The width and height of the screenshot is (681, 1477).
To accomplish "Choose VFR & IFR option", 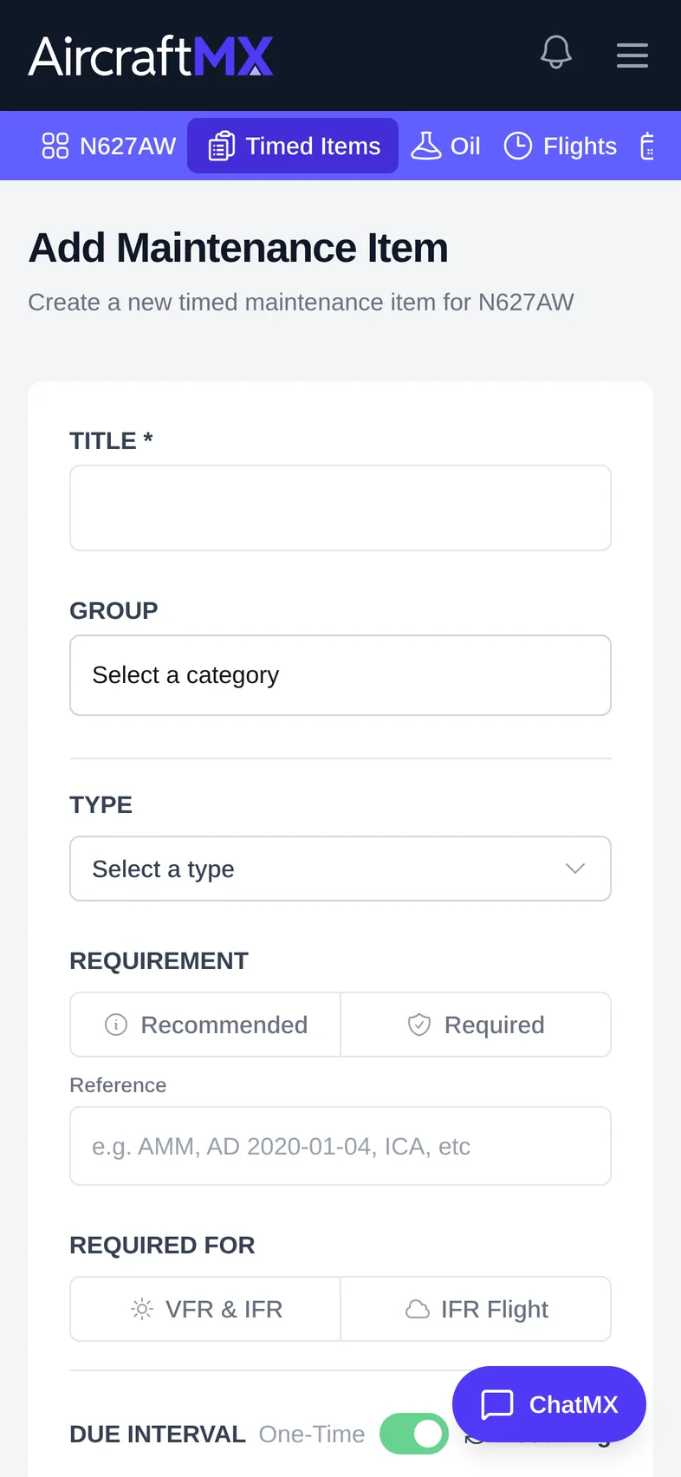I will (x=205, y=1309).
